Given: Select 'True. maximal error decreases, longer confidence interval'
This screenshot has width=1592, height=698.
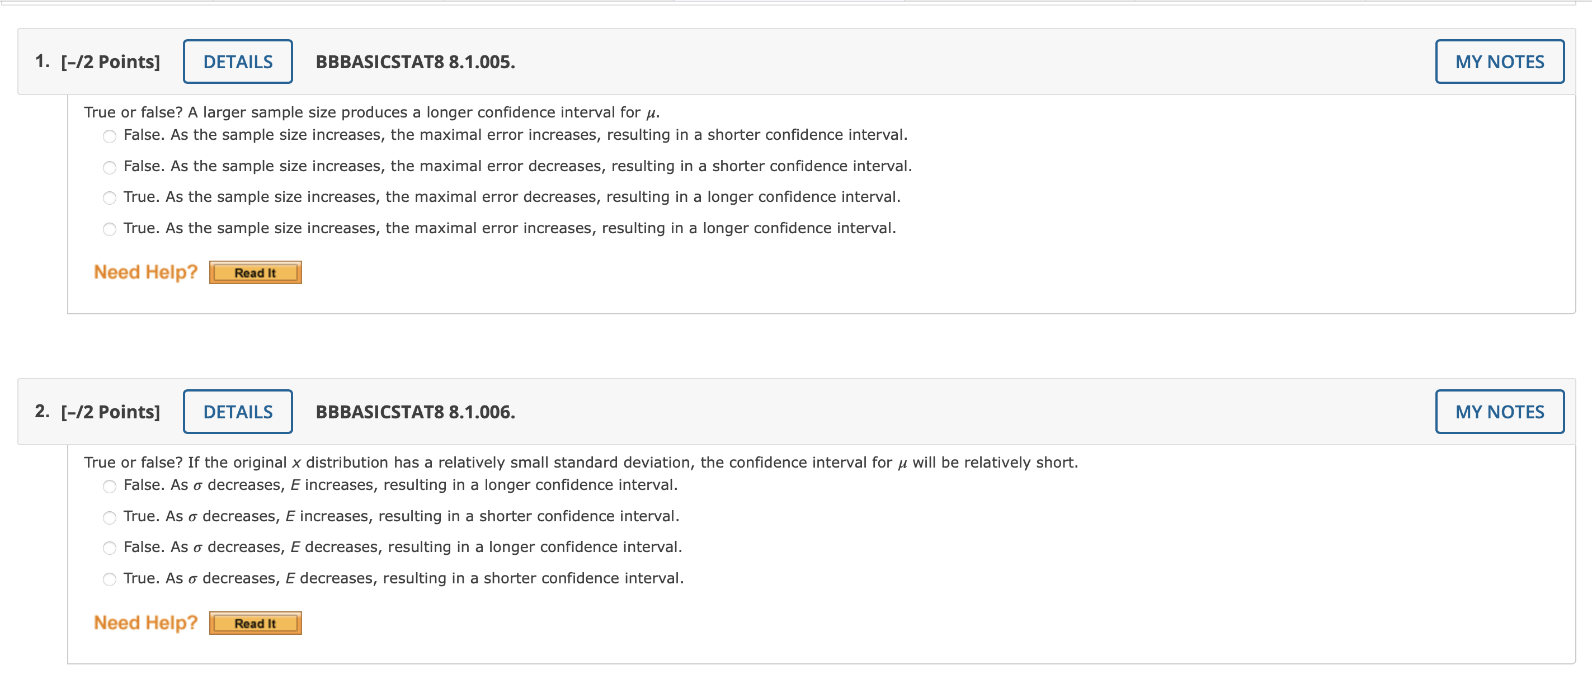Looking at the screenshot, I should point(110,197).
